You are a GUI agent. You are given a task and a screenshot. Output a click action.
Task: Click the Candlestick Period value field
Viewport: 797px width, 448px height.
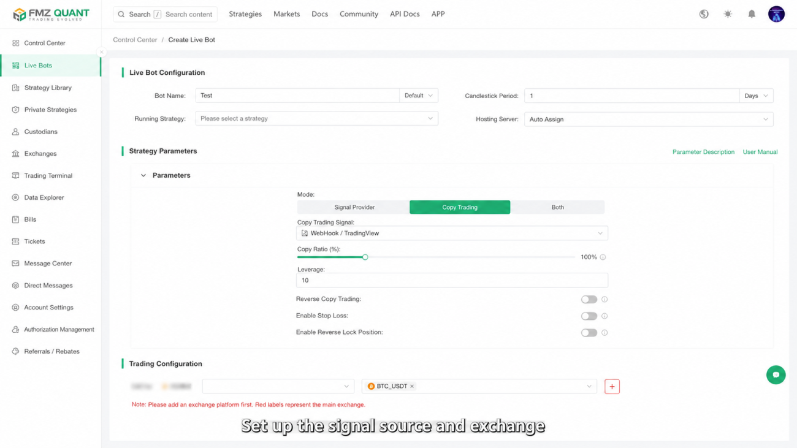631,96
